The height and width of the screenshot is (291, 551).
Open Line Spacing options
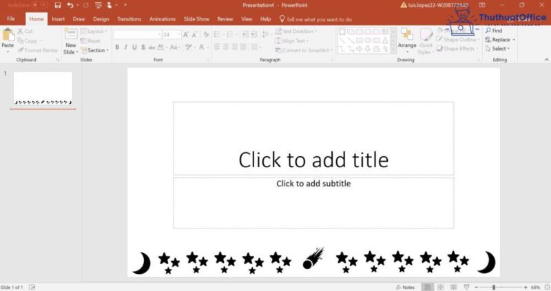[x=267, y=34]
